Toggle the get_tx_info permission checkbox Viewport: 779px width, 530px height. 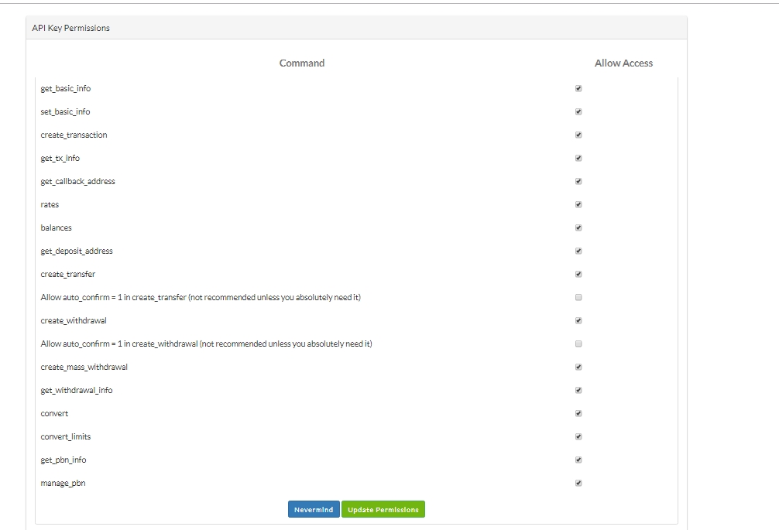pos(578,158)
